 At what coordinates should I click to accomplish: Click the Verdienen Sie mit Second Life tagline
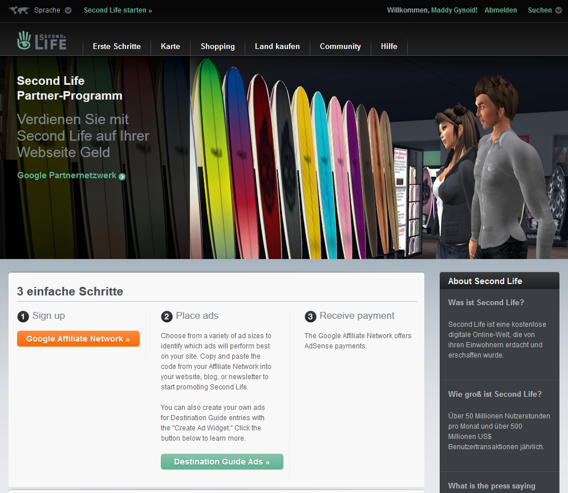tap(83, 135)
